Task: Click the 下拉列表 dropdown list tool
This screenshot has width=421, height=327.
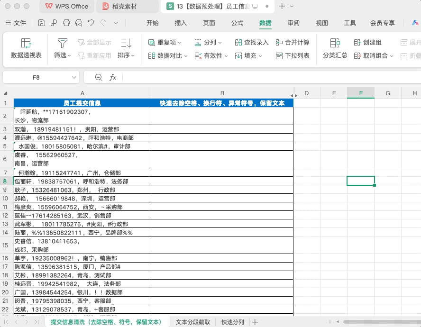Action: click(x=293, y=56)
